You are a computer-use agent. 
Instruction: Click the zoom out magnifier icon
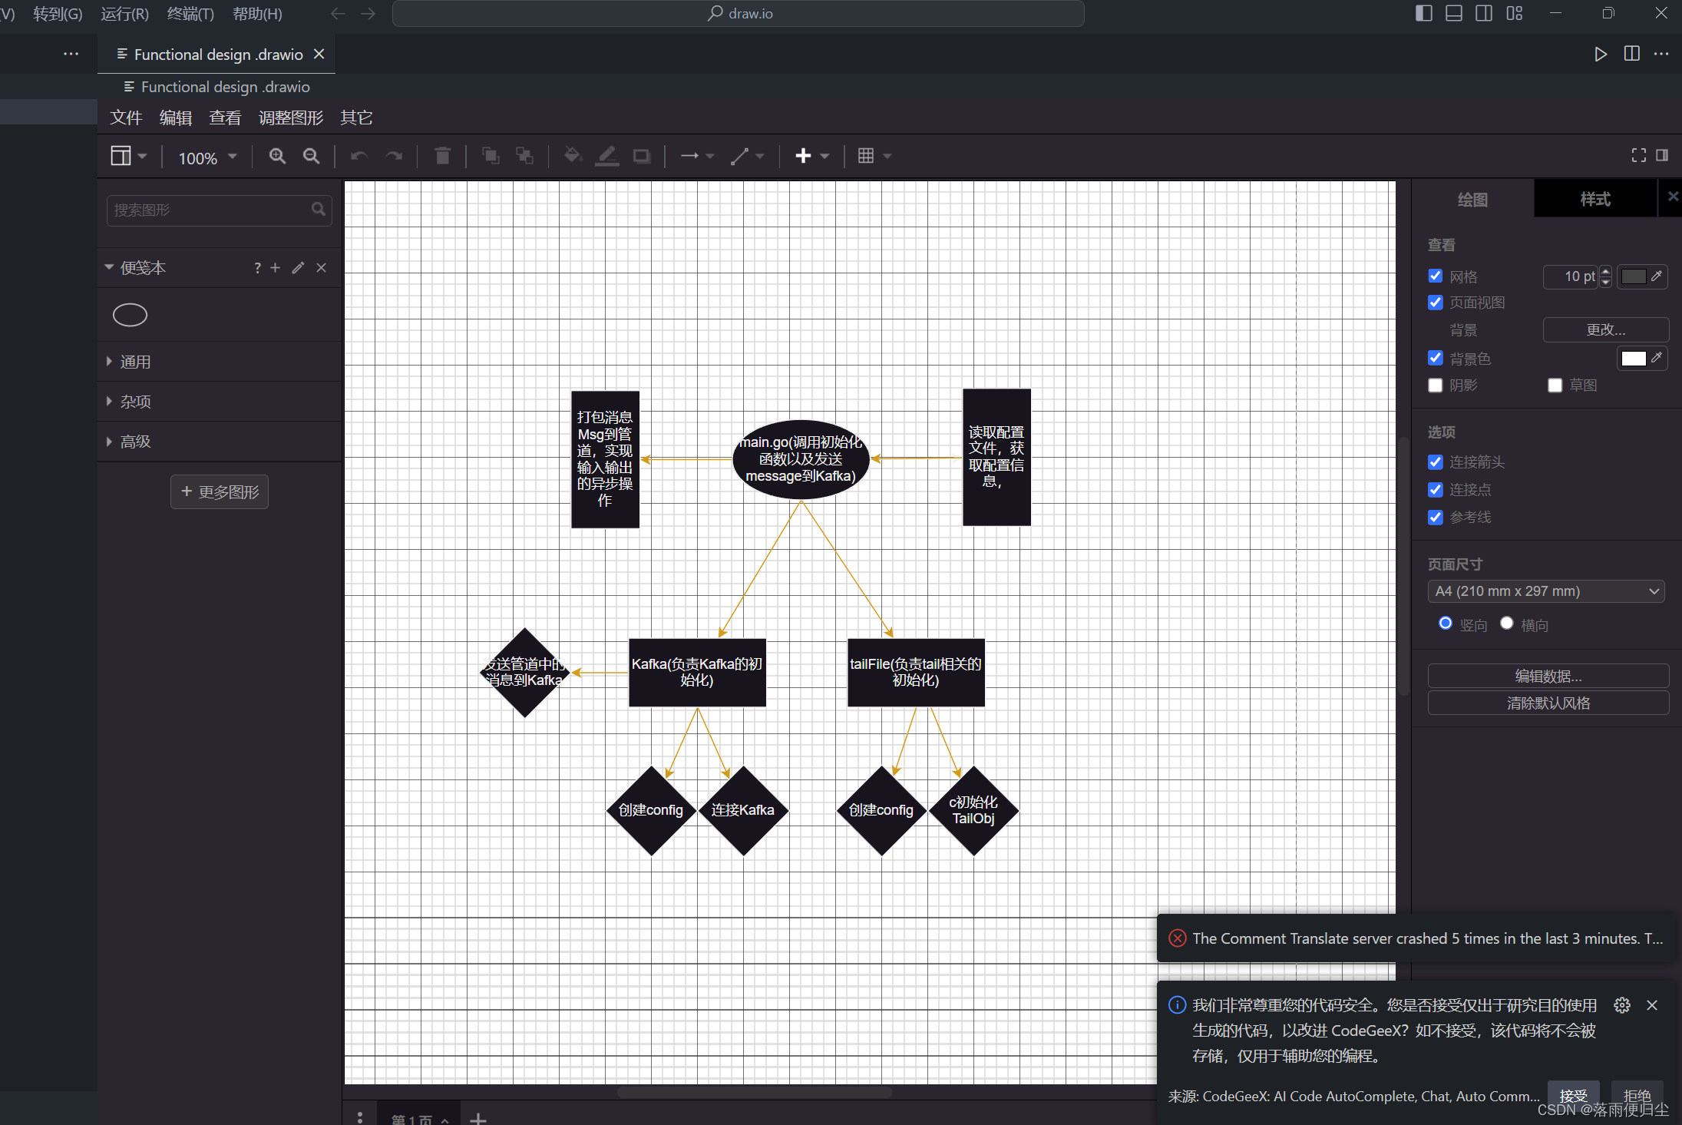[x=311, y=157]
